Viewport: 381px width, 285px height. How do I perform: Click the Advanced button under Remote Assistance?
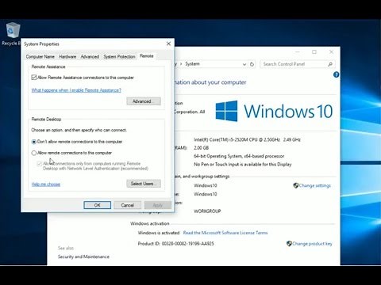coord(144,101)
